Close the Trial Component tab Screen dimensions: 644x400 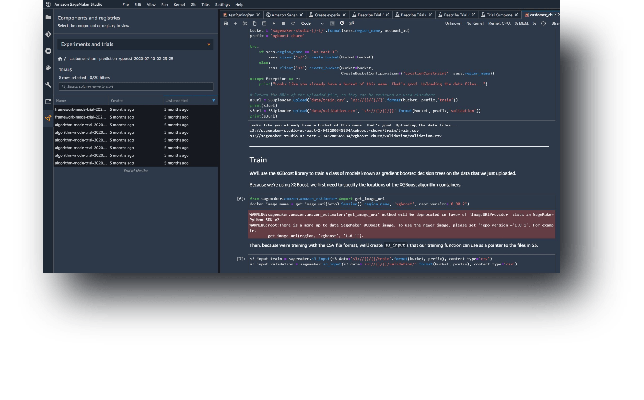516,15
